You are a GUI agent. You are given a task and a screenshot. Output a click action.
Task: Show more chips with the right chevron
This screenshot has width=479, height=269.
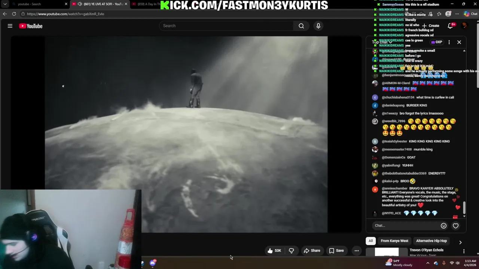tap(460, 242)
